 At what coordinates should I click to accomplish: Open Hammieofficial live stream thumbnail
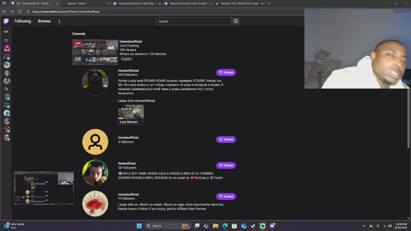click(x=95, y=52)
